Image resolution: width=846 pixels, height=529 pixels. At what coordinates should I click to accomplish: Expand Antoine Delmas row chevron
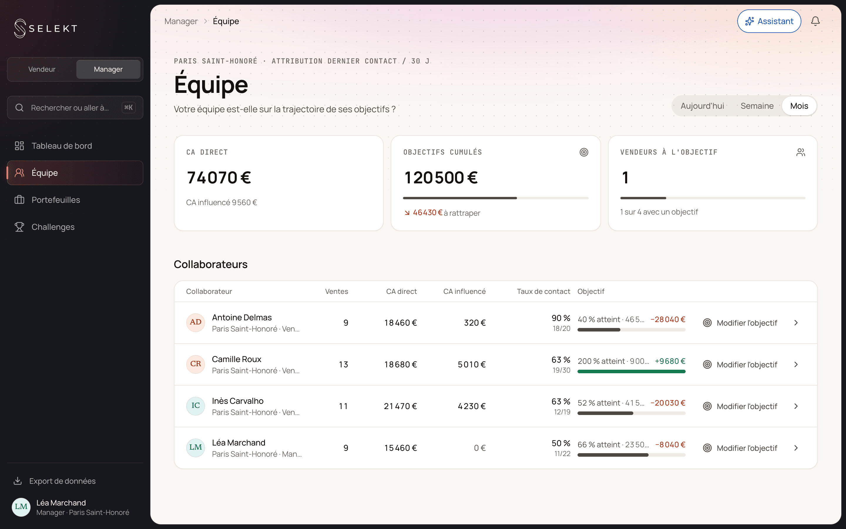pyautogui.click(x=796, y=323)
